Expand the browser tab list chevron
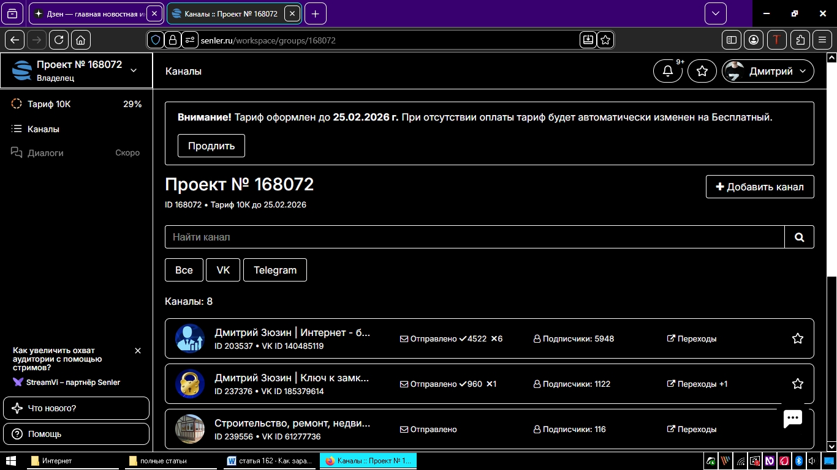The height and width of the screenshot is (470, 837). pos(715,13)
